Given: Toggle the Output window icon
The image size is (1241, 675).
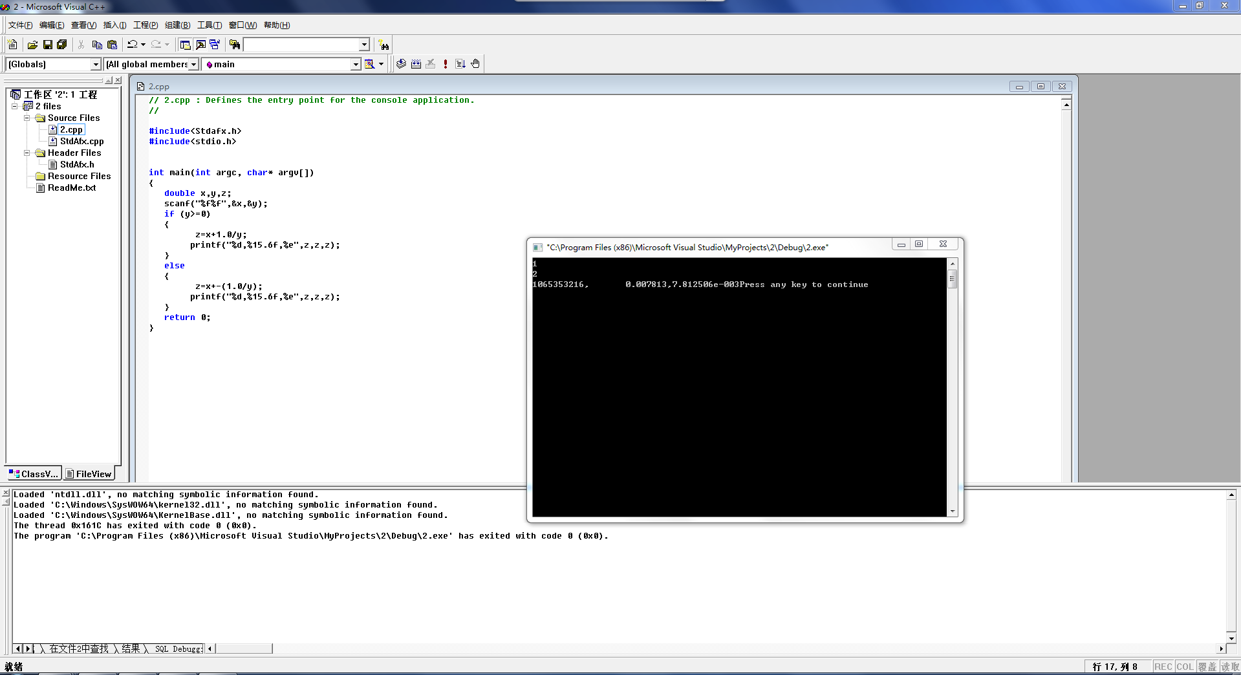Looking at the screenshot, I should (200, 45).
